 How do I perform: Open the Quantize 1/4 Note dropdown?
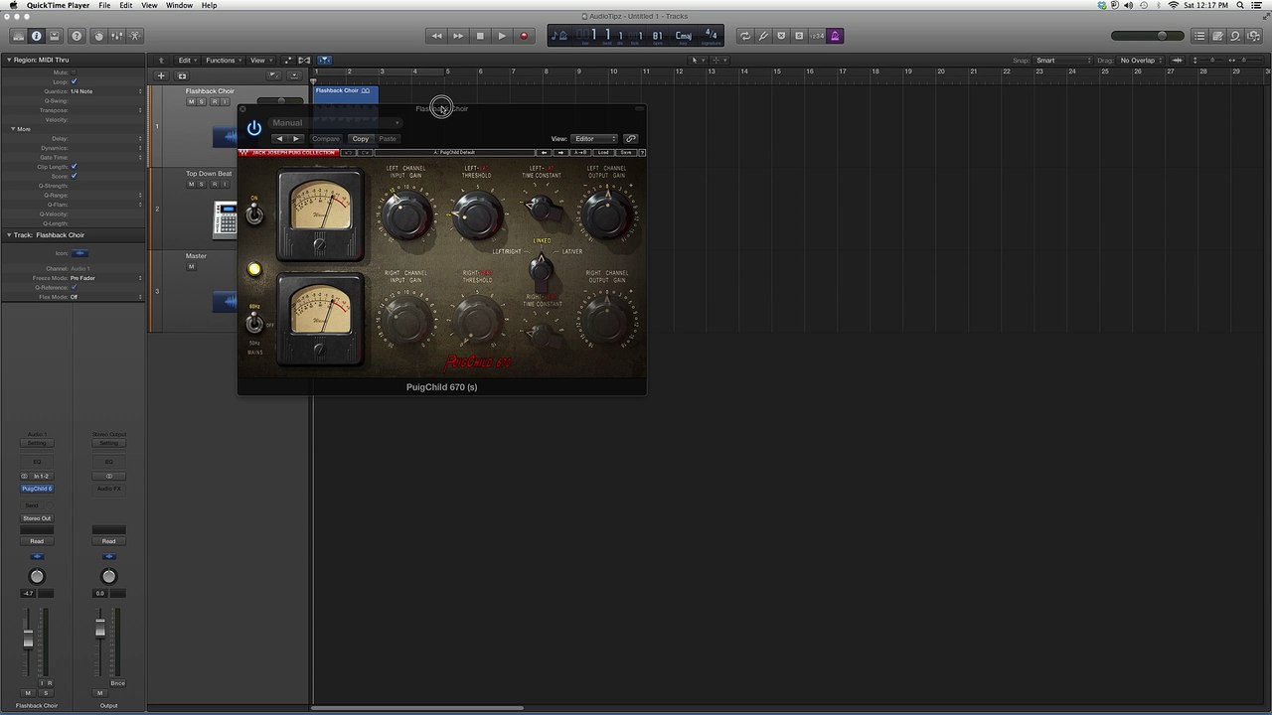click(x=105, y=91)
